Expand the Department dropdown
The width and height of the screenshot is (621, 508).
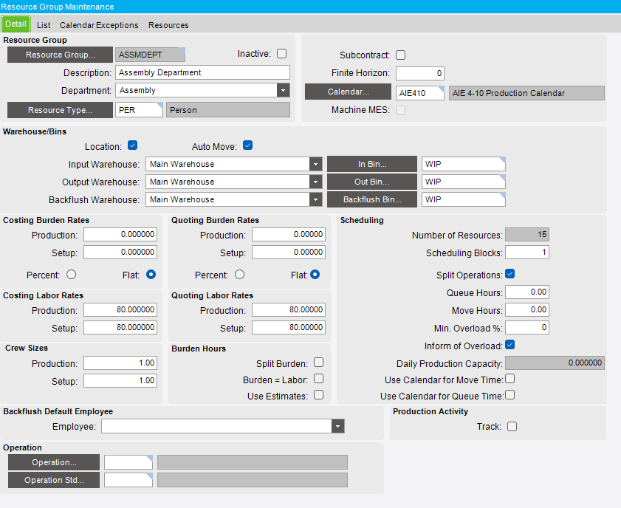pos(283,91)
